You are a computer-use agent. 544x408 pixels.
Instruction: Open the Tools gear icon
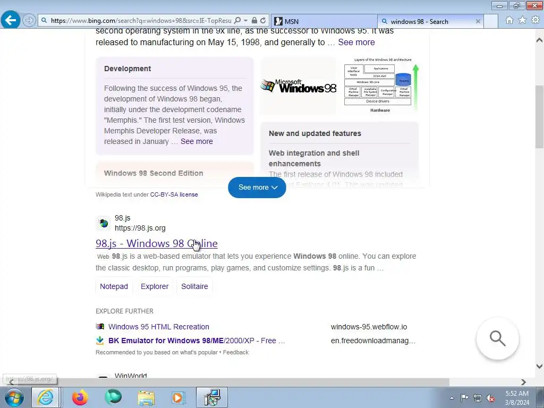[x=535, y=21]
